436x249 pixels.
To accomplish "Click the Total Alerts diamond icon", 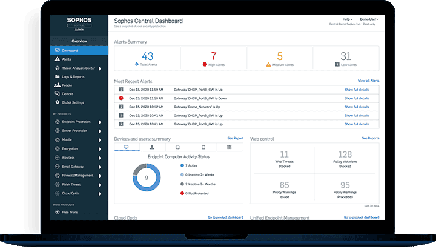I will point(136,64).
